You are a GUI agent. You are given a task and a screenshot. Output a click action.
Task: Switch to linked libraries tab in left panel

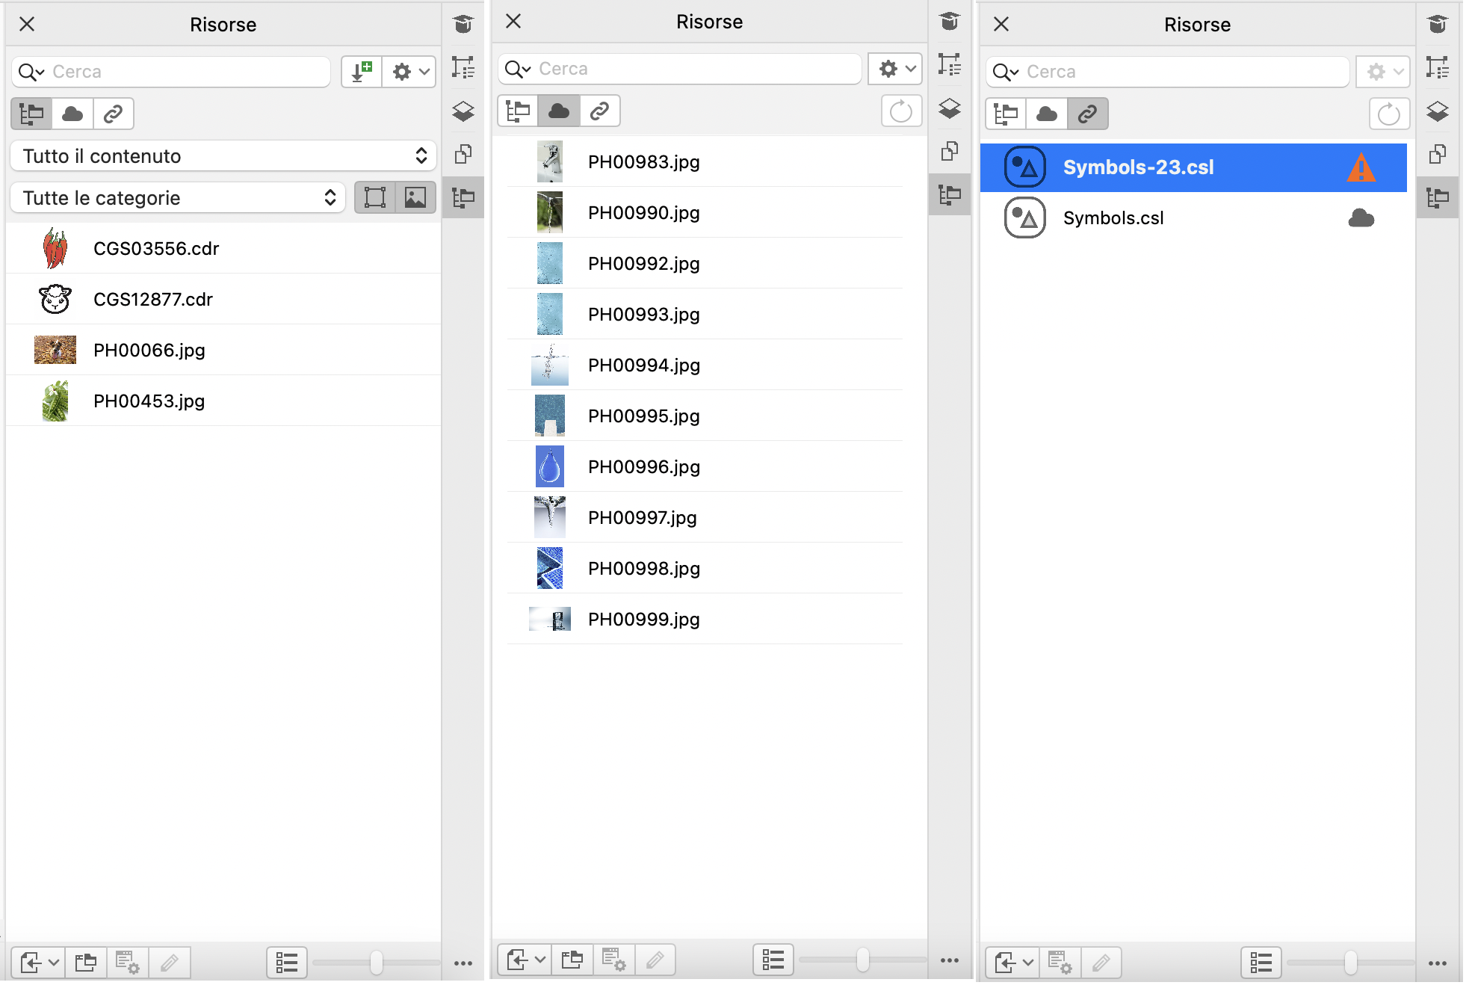113,114
